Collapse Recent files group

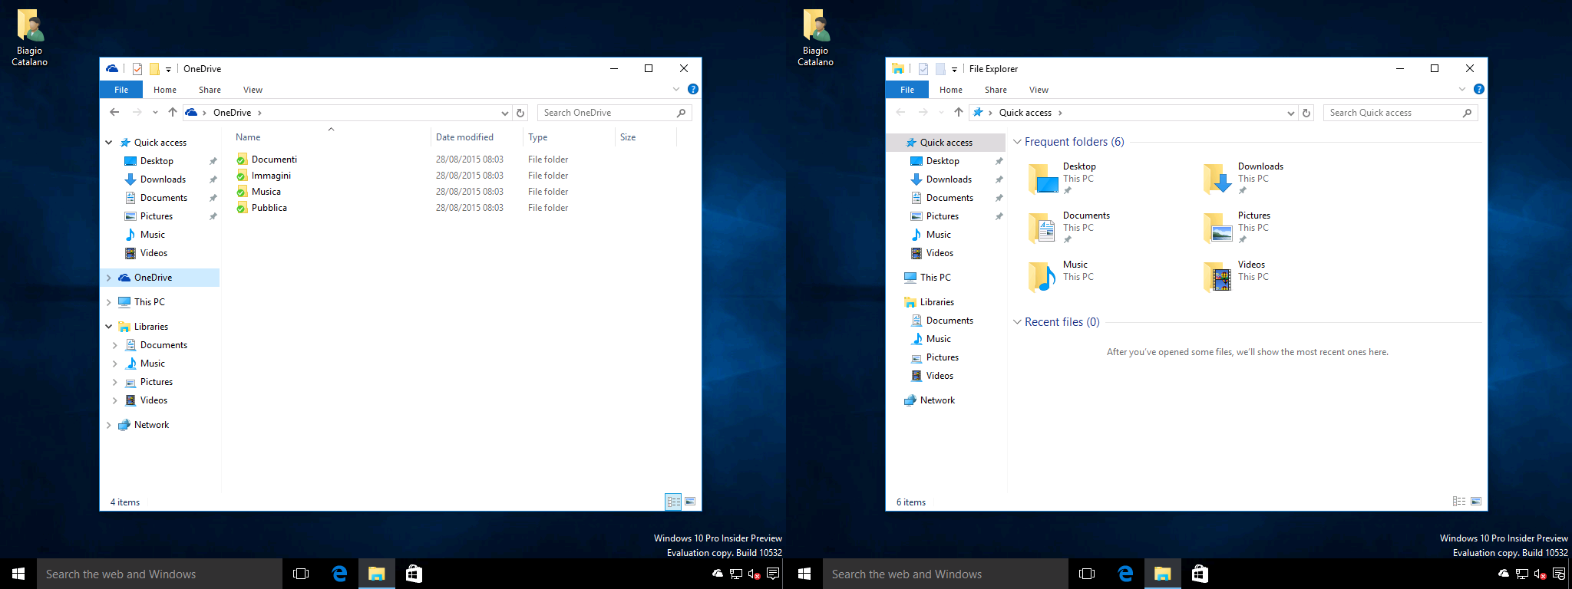[x=1017, y=322]
